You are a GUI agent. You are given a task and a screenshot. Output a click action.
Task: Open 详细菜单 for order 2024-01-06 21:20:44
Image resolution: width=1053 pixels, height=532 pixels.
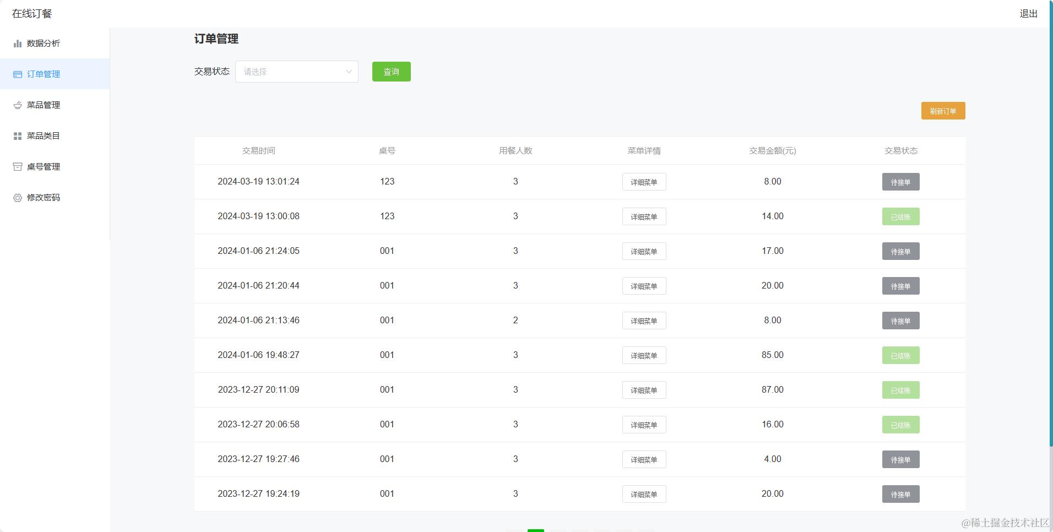[x=644, y=286]
